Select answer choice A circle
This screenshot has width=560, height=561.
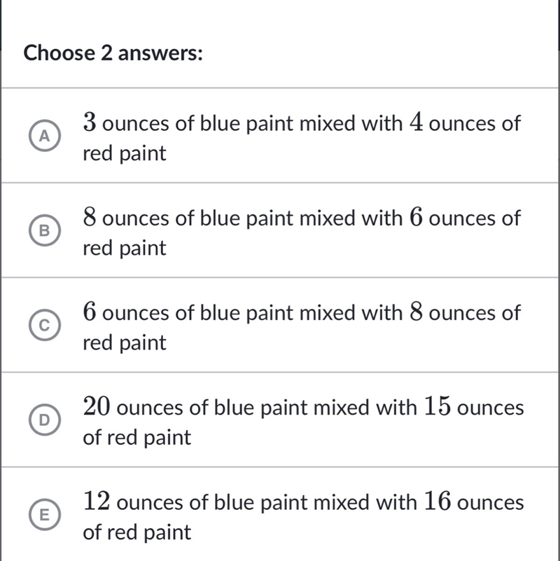pyautogui.click(x=44, y=136)
